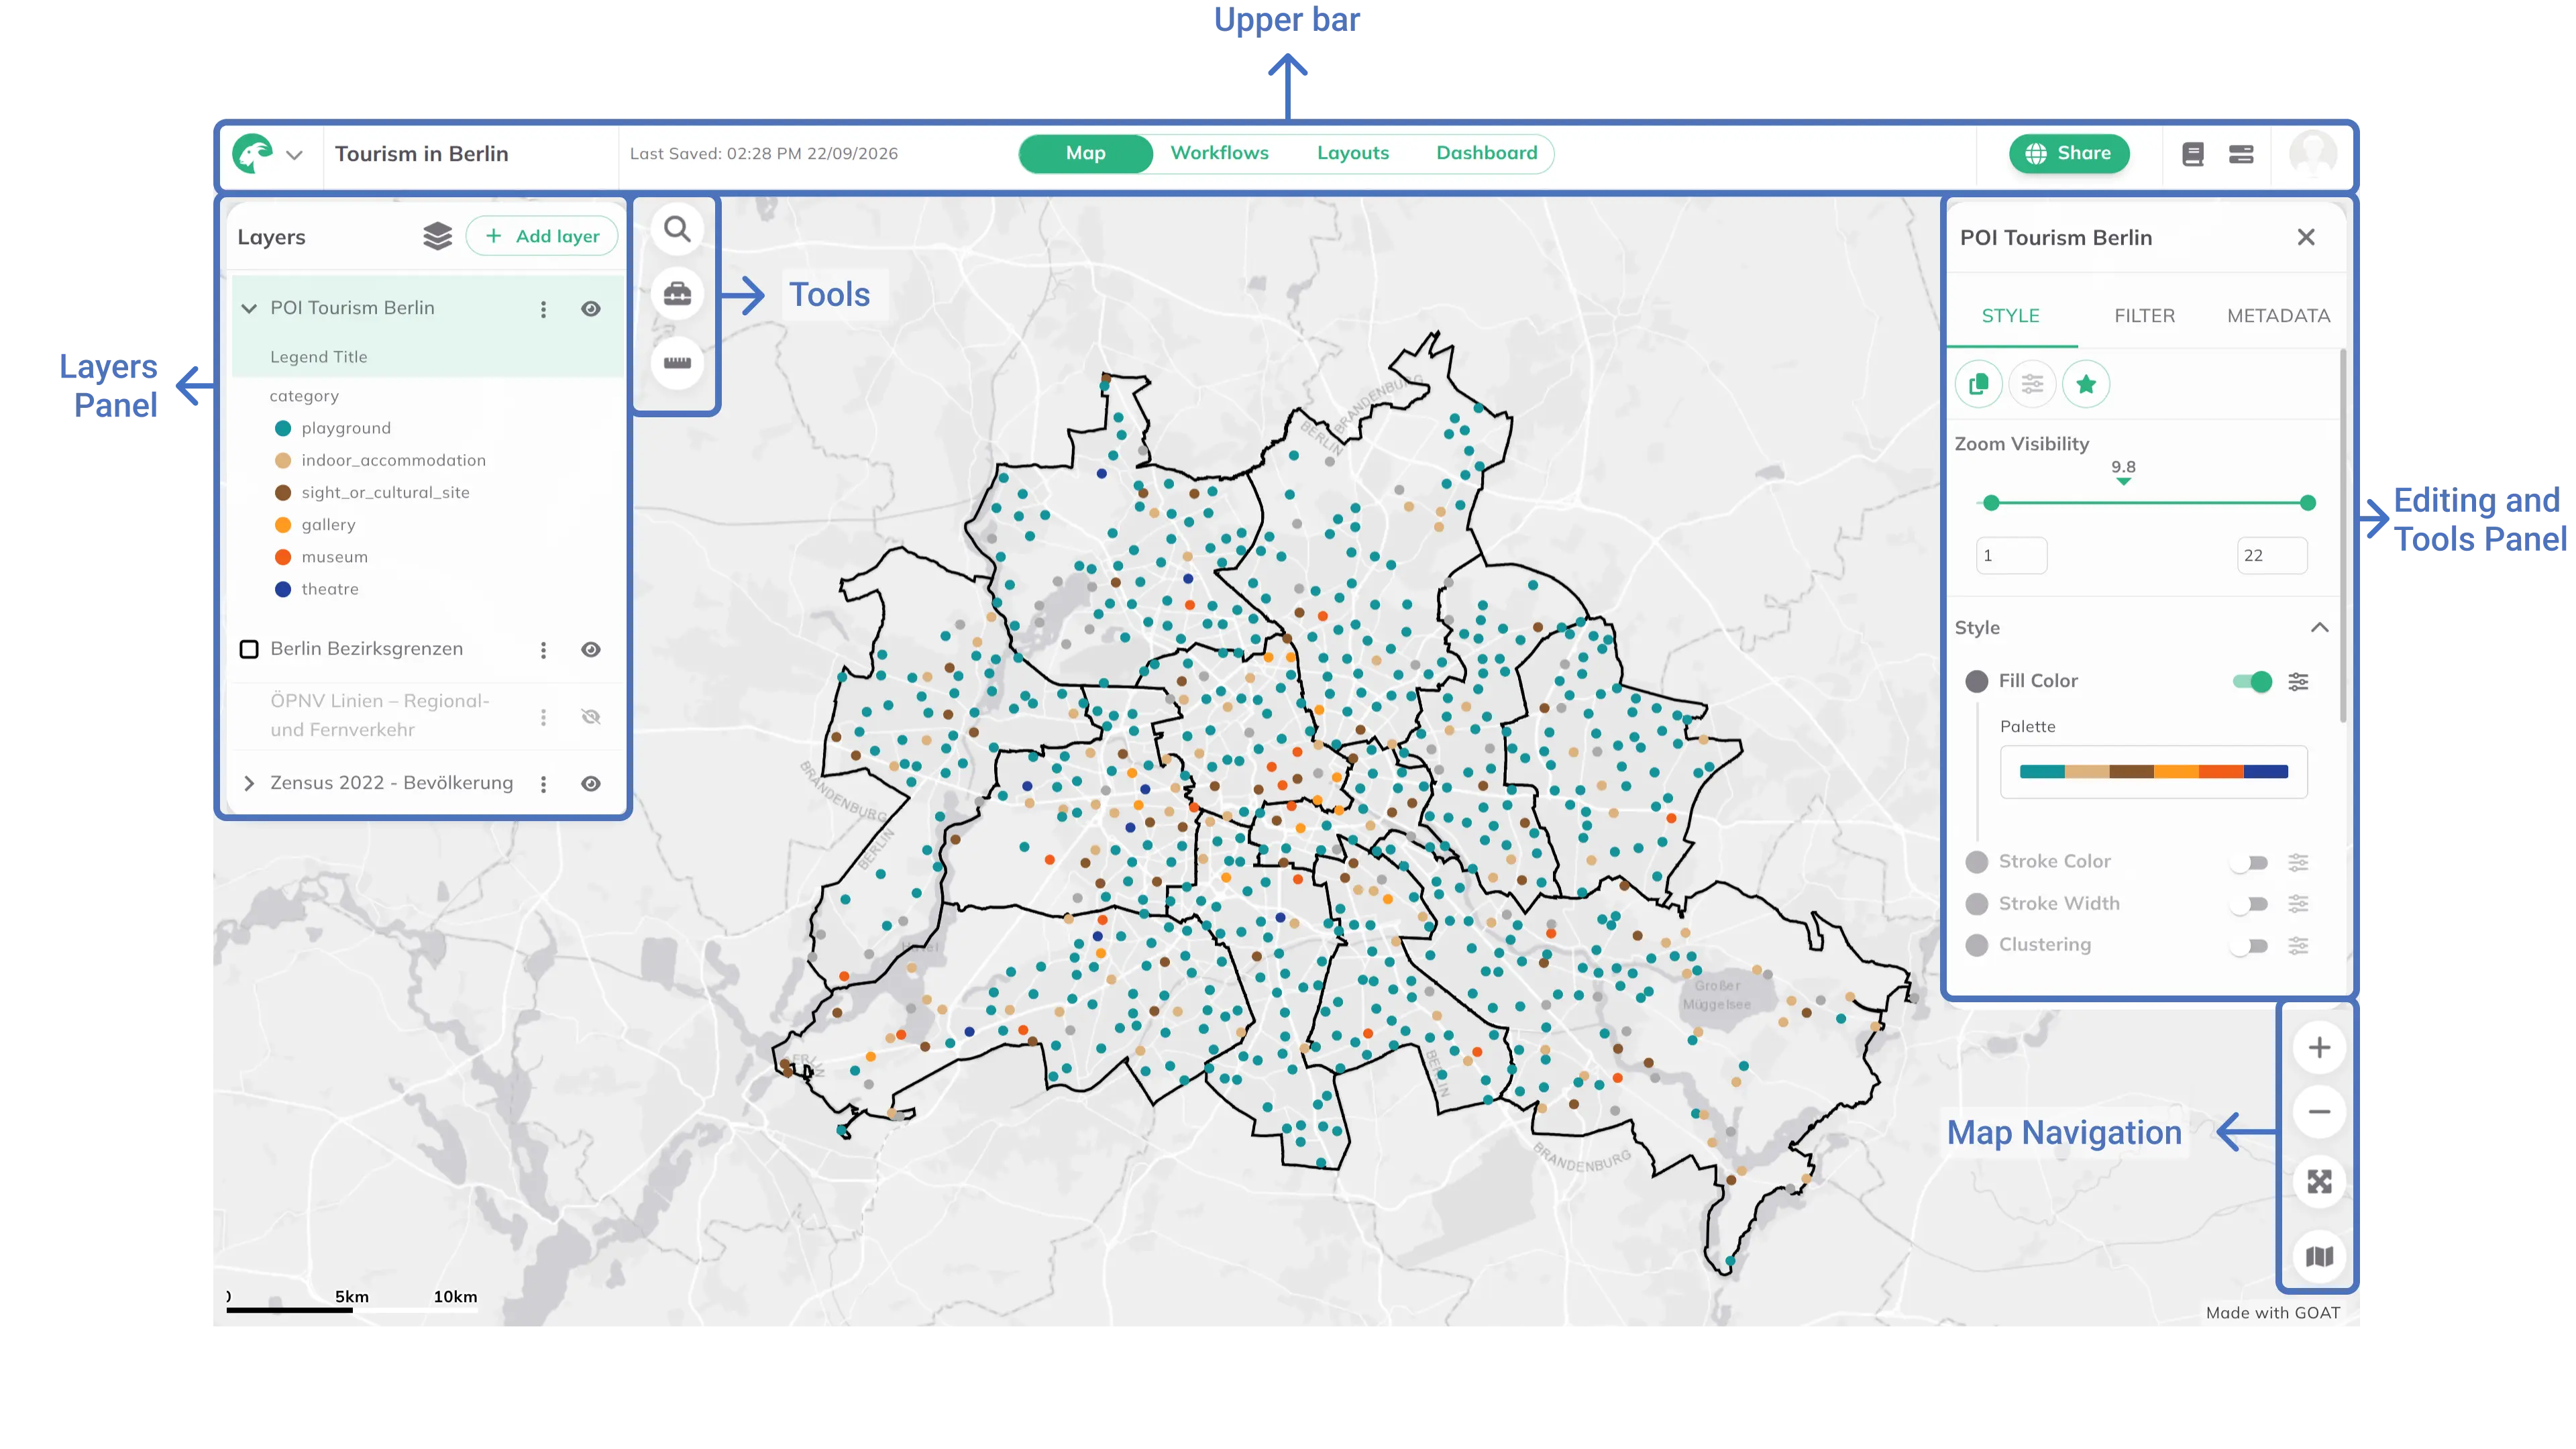Zoom out on the map
The height and width of the screenshot is (1449, 2576).
[2319, 1112]
